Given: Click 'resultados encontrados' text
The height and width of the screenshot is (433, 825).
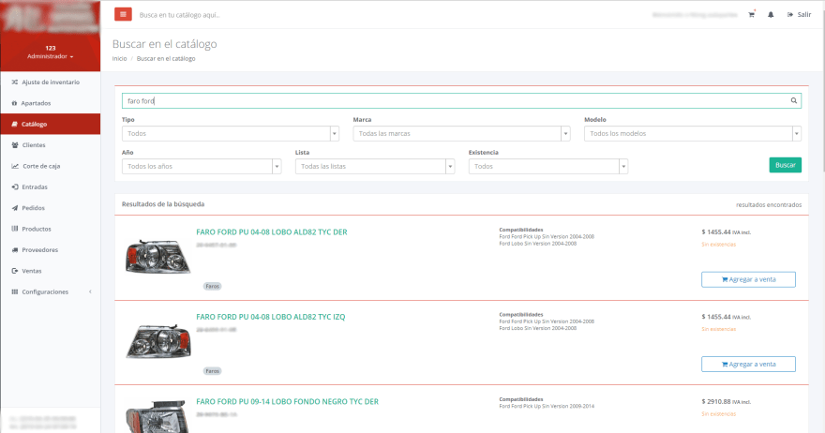Looking at the screenshot, I should pos(769,204).
